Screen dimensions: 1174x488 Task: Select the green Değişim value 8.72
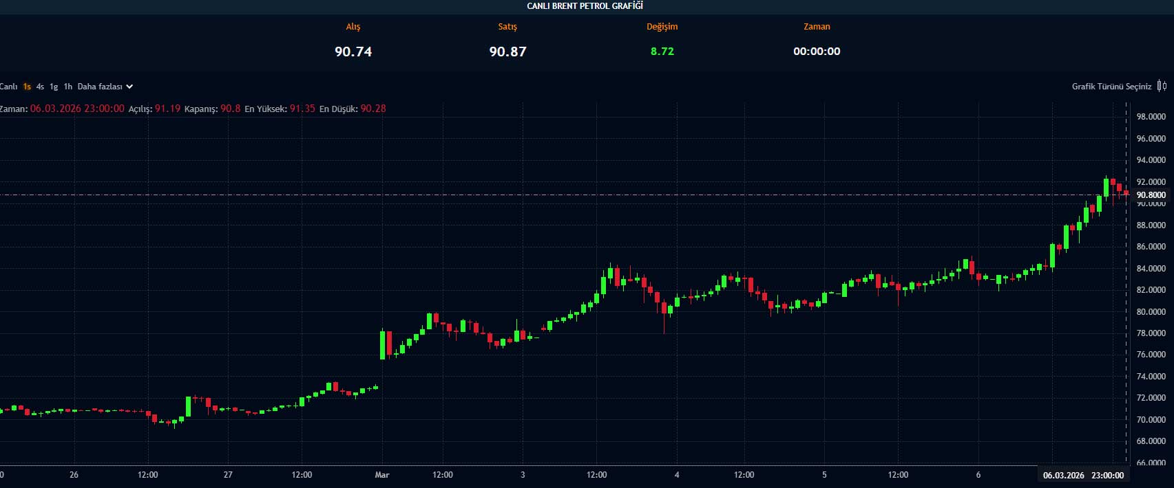[662, 52]
